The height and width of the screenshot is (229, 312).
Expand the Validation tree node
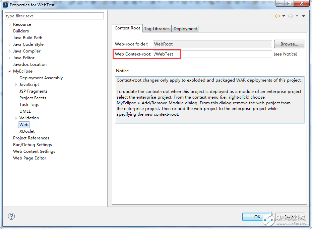pyautogui.click(x=16, y=118)
